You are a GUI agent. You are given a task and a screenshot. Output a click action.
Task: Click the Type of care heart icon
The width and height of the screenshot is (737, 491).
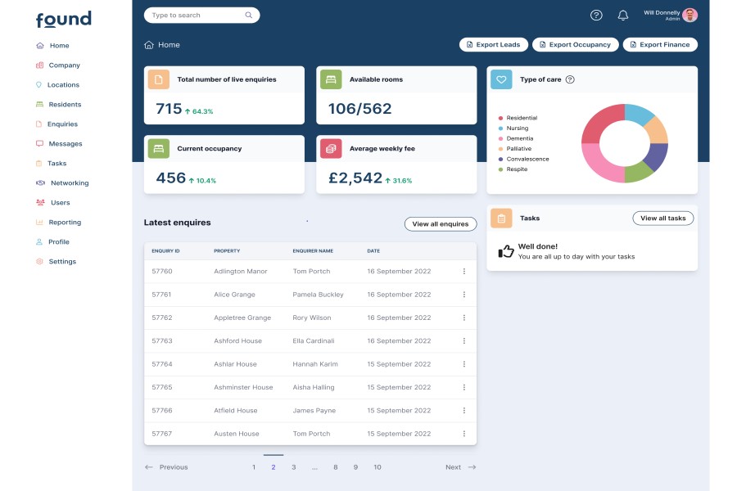pyautogui.click(x=501, y=79)
